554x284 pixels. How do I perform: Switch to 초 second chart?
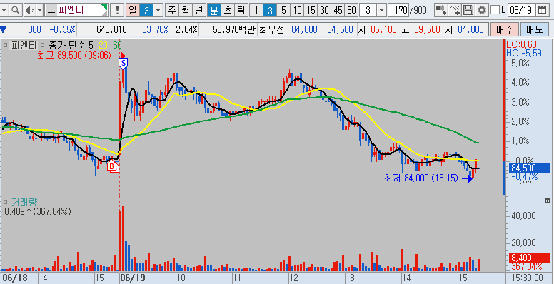coord(227,10)
